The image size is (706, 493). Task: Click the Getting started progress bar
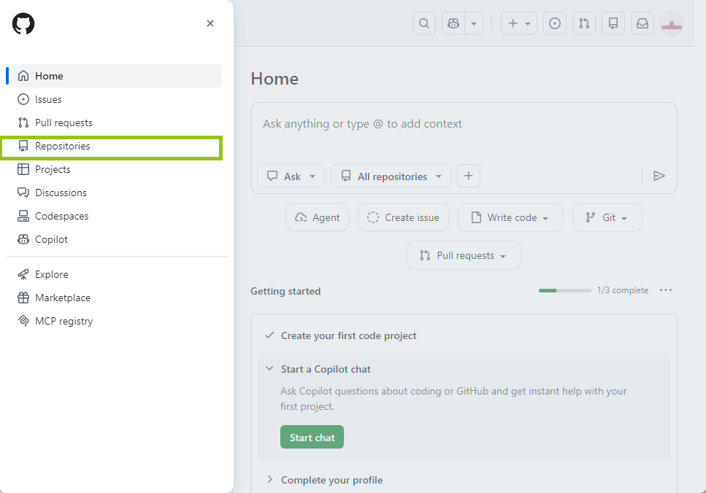tap(564, 290)
